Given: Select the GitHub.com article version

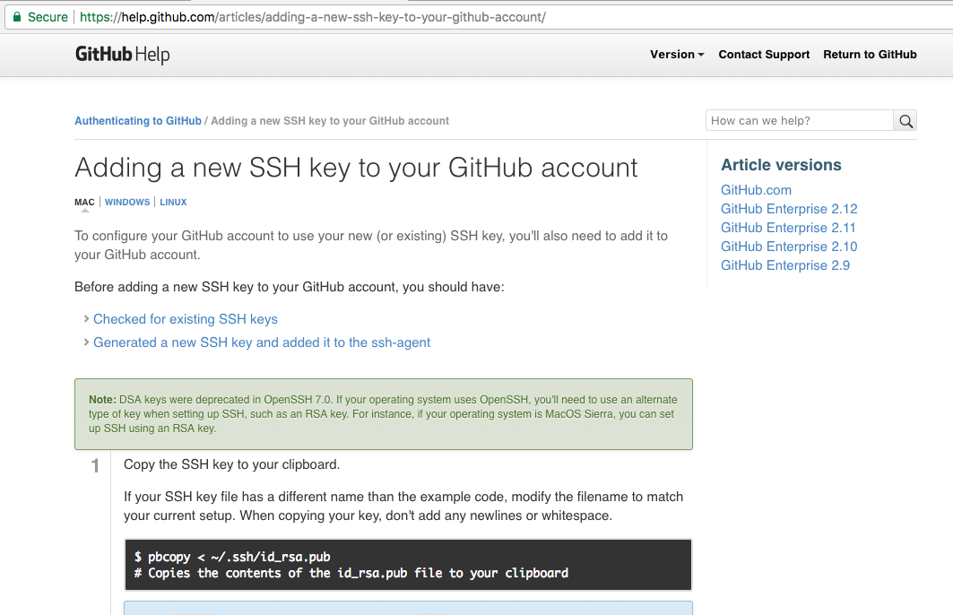Looking at the screenshot, I should click(756, 190).
